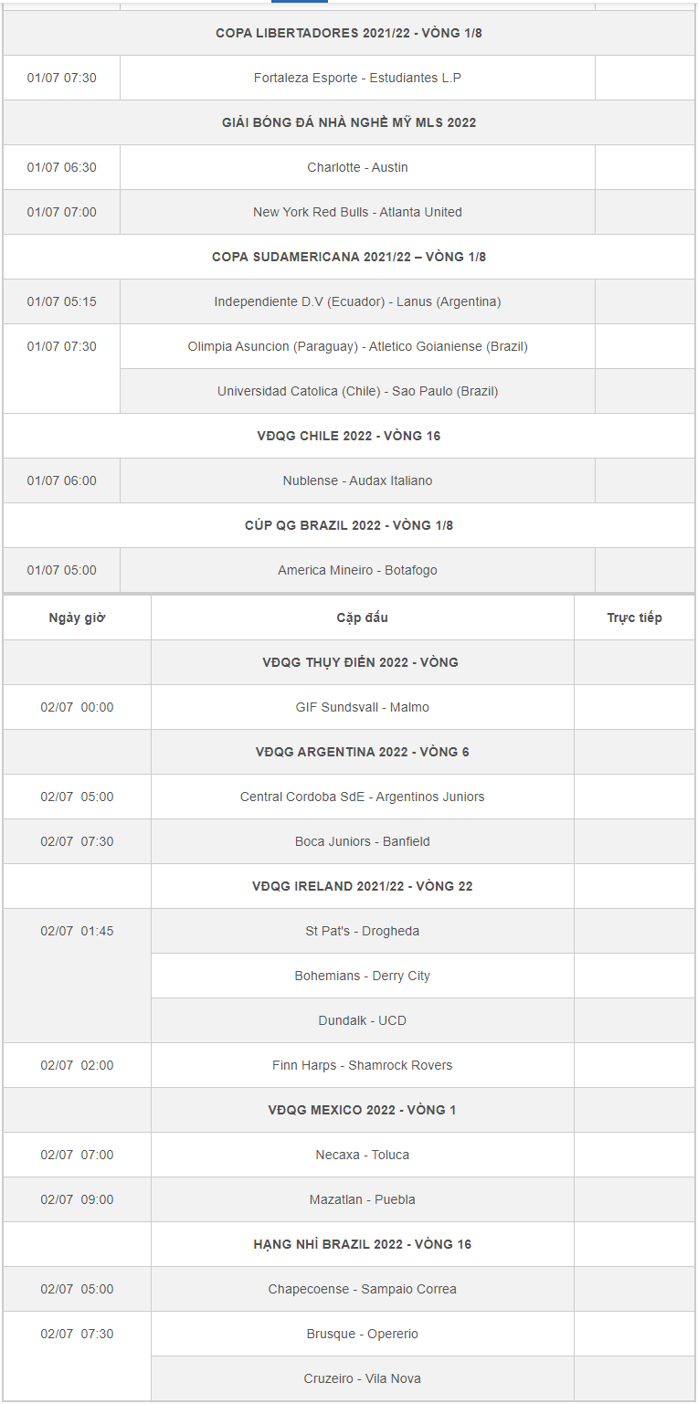Select the Necaxa - Toluca match
The image size is (698, 1404).
pos(362,1155)
